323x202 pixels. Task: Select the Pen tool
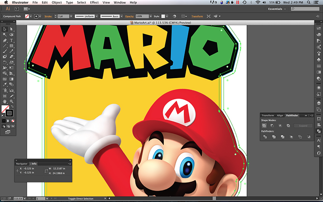click(5, 40)
